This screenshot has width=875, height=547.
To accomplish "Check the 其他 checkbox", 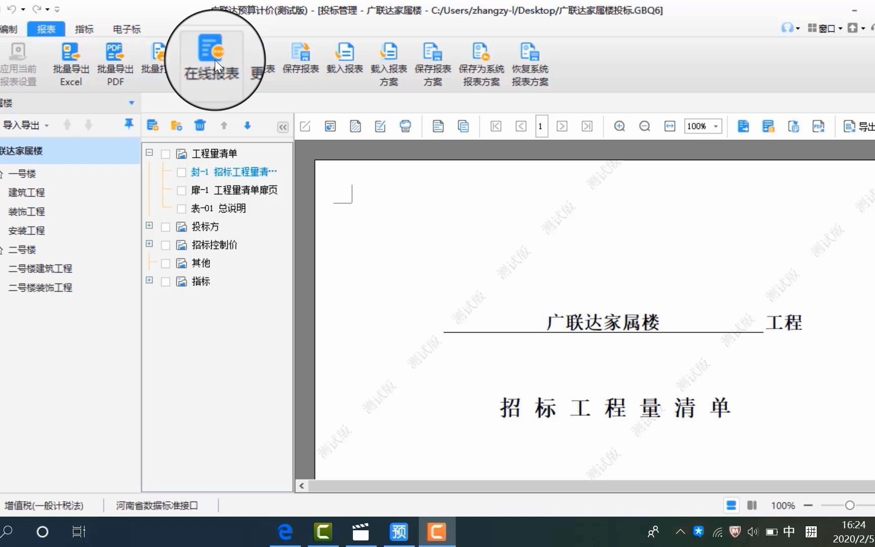I will pyautogui.click(x=165, y=263).
